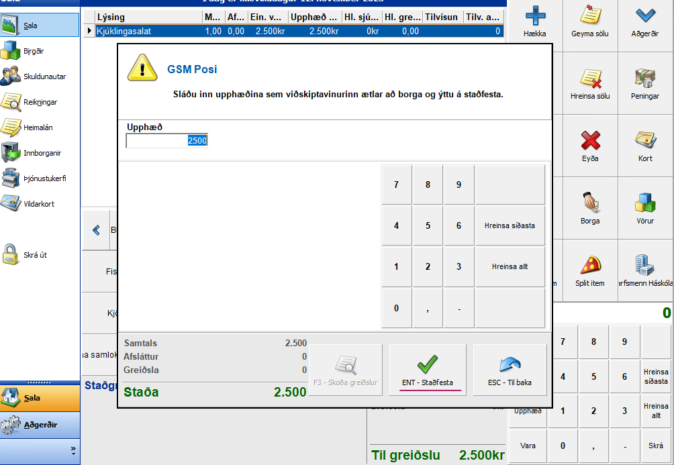Click the Upphæð amount input field

167,141
